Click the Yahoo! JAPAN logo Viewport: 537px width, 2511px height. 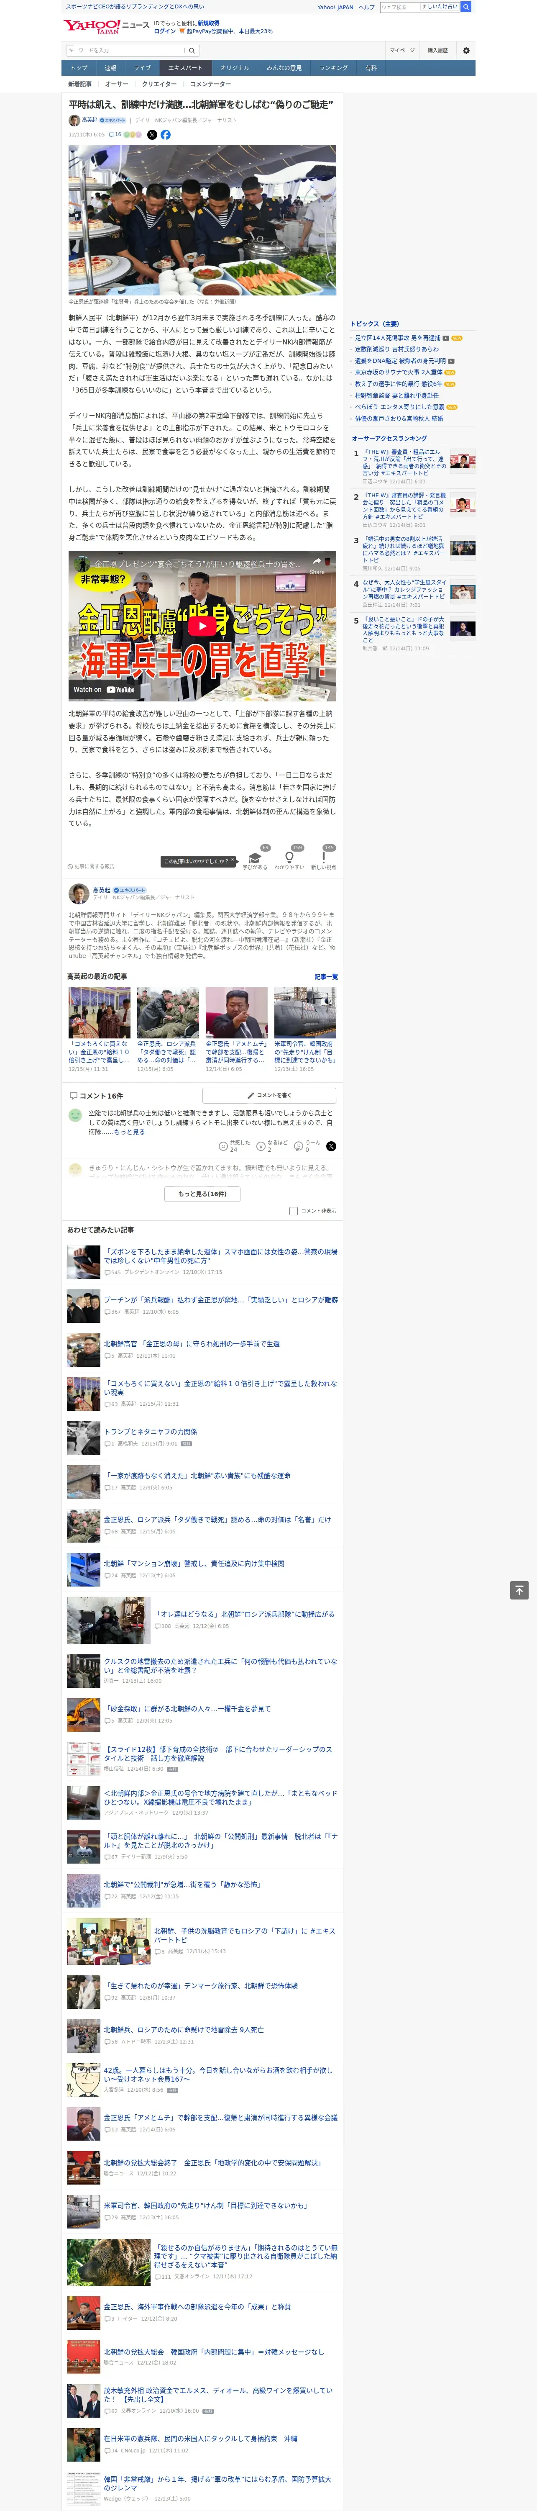92,26
